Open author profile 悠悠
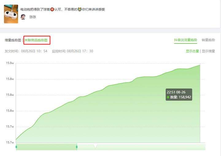Image resolution: width=221 pixels, height=156 pixels. [33, 17]
